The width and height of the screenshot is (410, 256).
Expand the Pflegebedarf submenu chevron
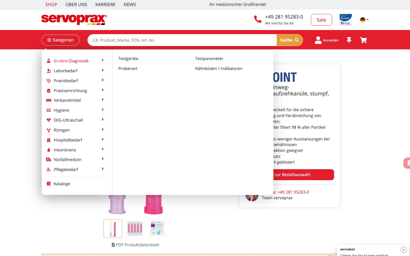click(x=103, y=169)
